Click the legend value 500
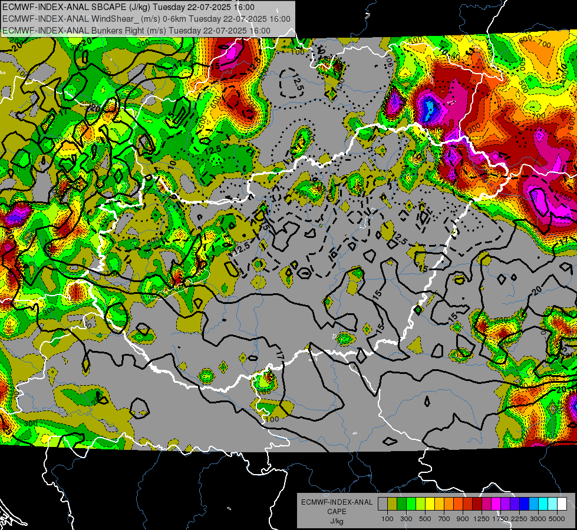Viewport: 577px width, 530px height. (x=425, y=519)
